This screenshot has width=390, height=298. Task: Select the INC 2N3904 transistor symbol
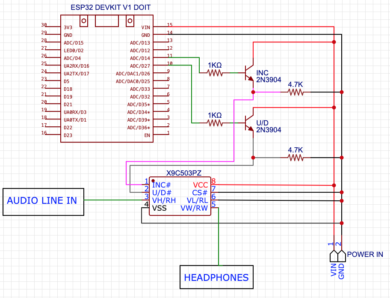coord(249,73)
